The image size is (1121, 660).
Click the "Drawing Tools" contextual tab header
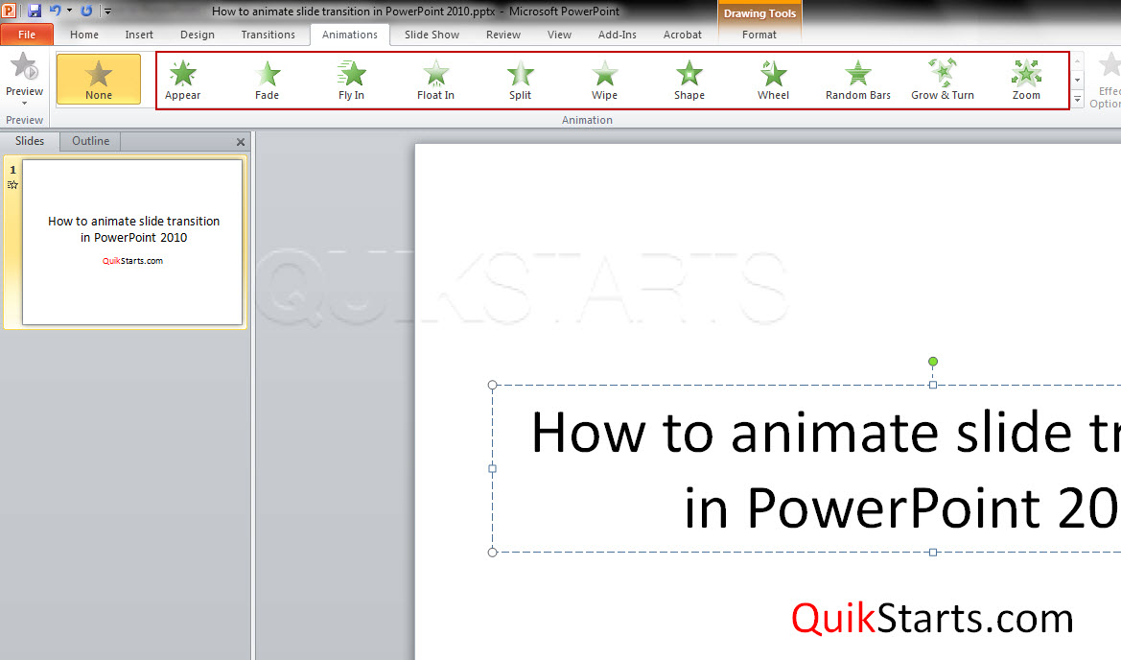[759, 12]
